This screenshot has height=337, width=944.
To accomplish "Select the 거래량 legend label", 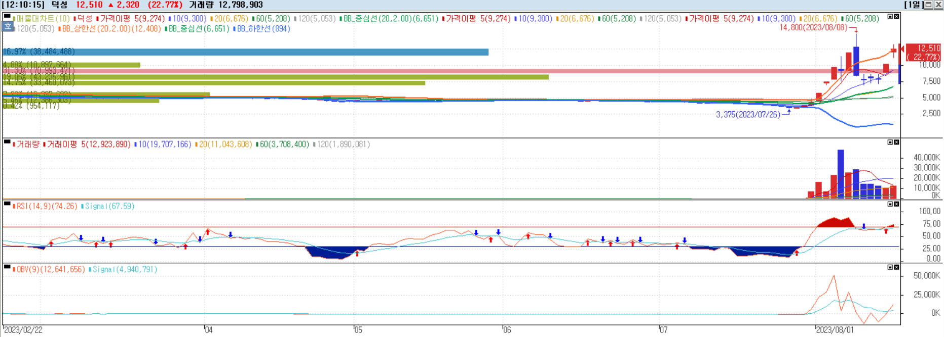I will (x=28, y=145).
